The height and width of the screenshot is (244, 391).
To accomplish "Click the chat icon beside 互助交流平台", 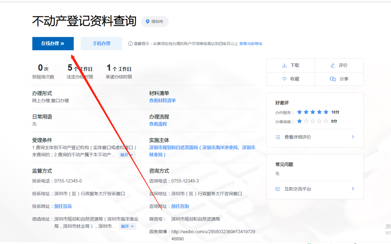I will coord(278,189).
